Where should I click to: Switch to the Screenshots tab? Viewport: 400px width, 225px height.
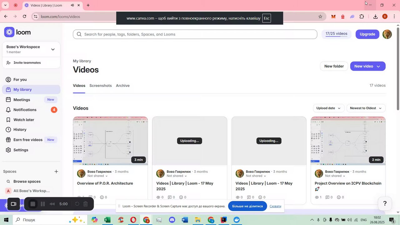101,86
